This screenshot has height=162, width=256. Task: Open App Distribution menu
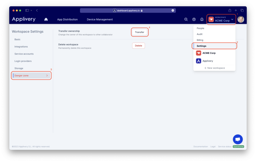click(x=67, y=19)
